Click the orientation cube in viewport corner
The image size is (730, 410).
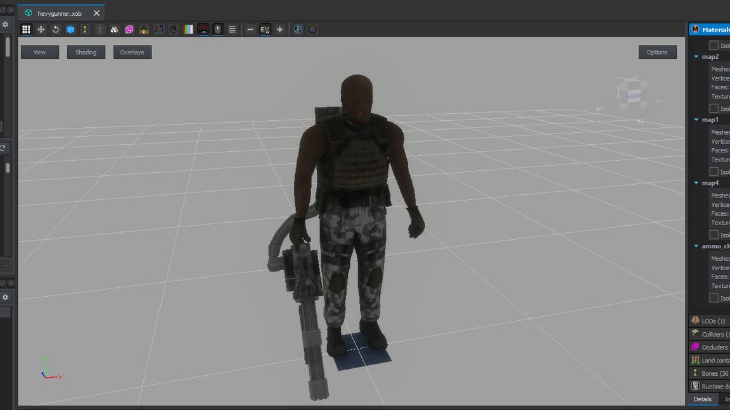632,95
